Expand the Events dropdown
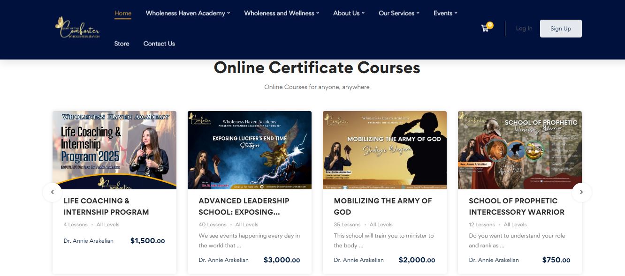 point(445,13)
